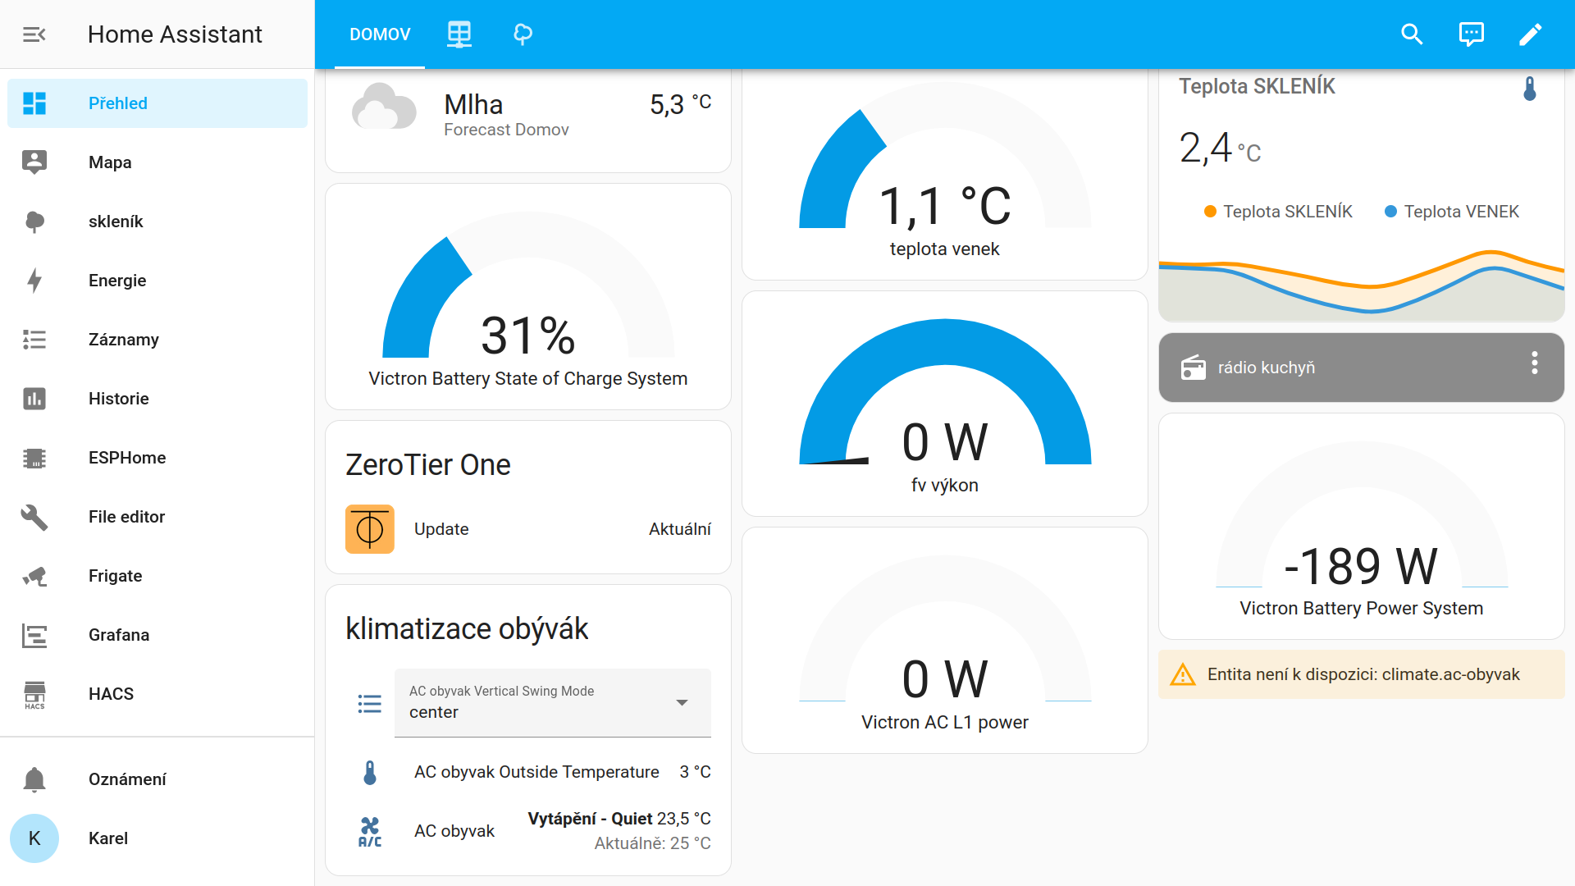
Task: Expand AC obyvak Vertical Swing Mode dropdown
Action: [x=553, y=703]
